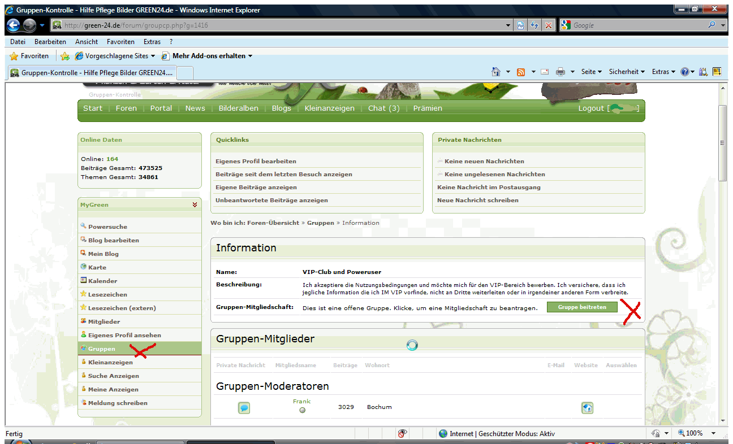The width and height of the screenshot is (733, 444).
Task: Click the browser Back arrow button
Action: (x=13, y=25)
